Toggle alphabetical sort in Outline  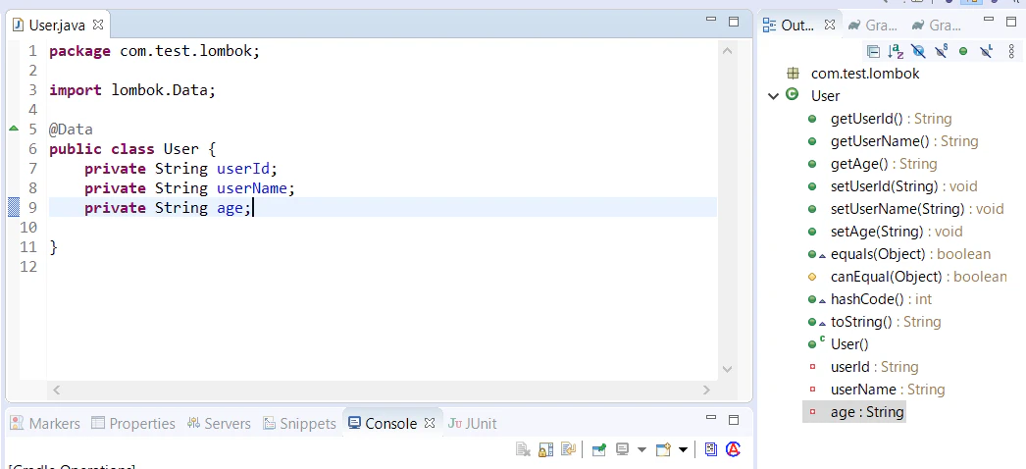click(x=896, y=51)
